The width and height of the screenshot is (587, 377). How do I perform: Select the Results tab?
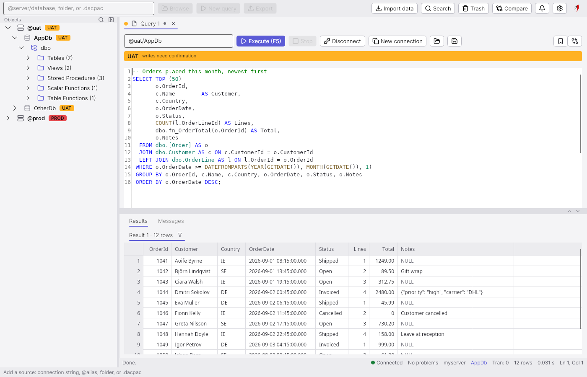point(138,221)
